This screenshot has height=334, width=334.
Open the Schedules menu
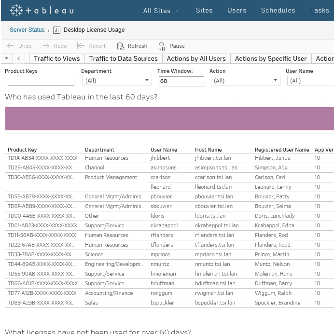pos(278,10)
